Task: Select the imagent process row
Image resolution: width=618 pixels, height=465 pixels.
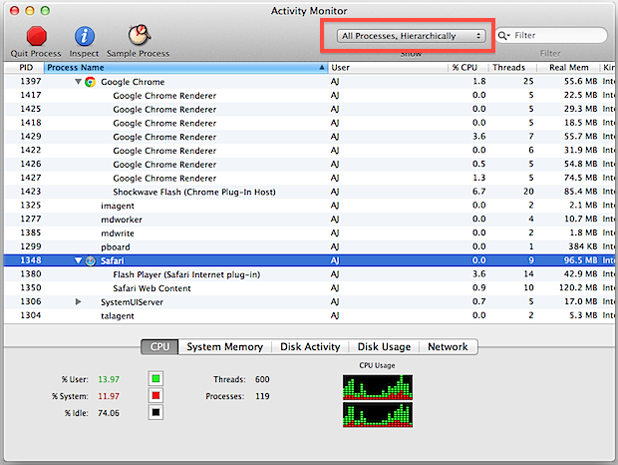Action: point(309,206)
